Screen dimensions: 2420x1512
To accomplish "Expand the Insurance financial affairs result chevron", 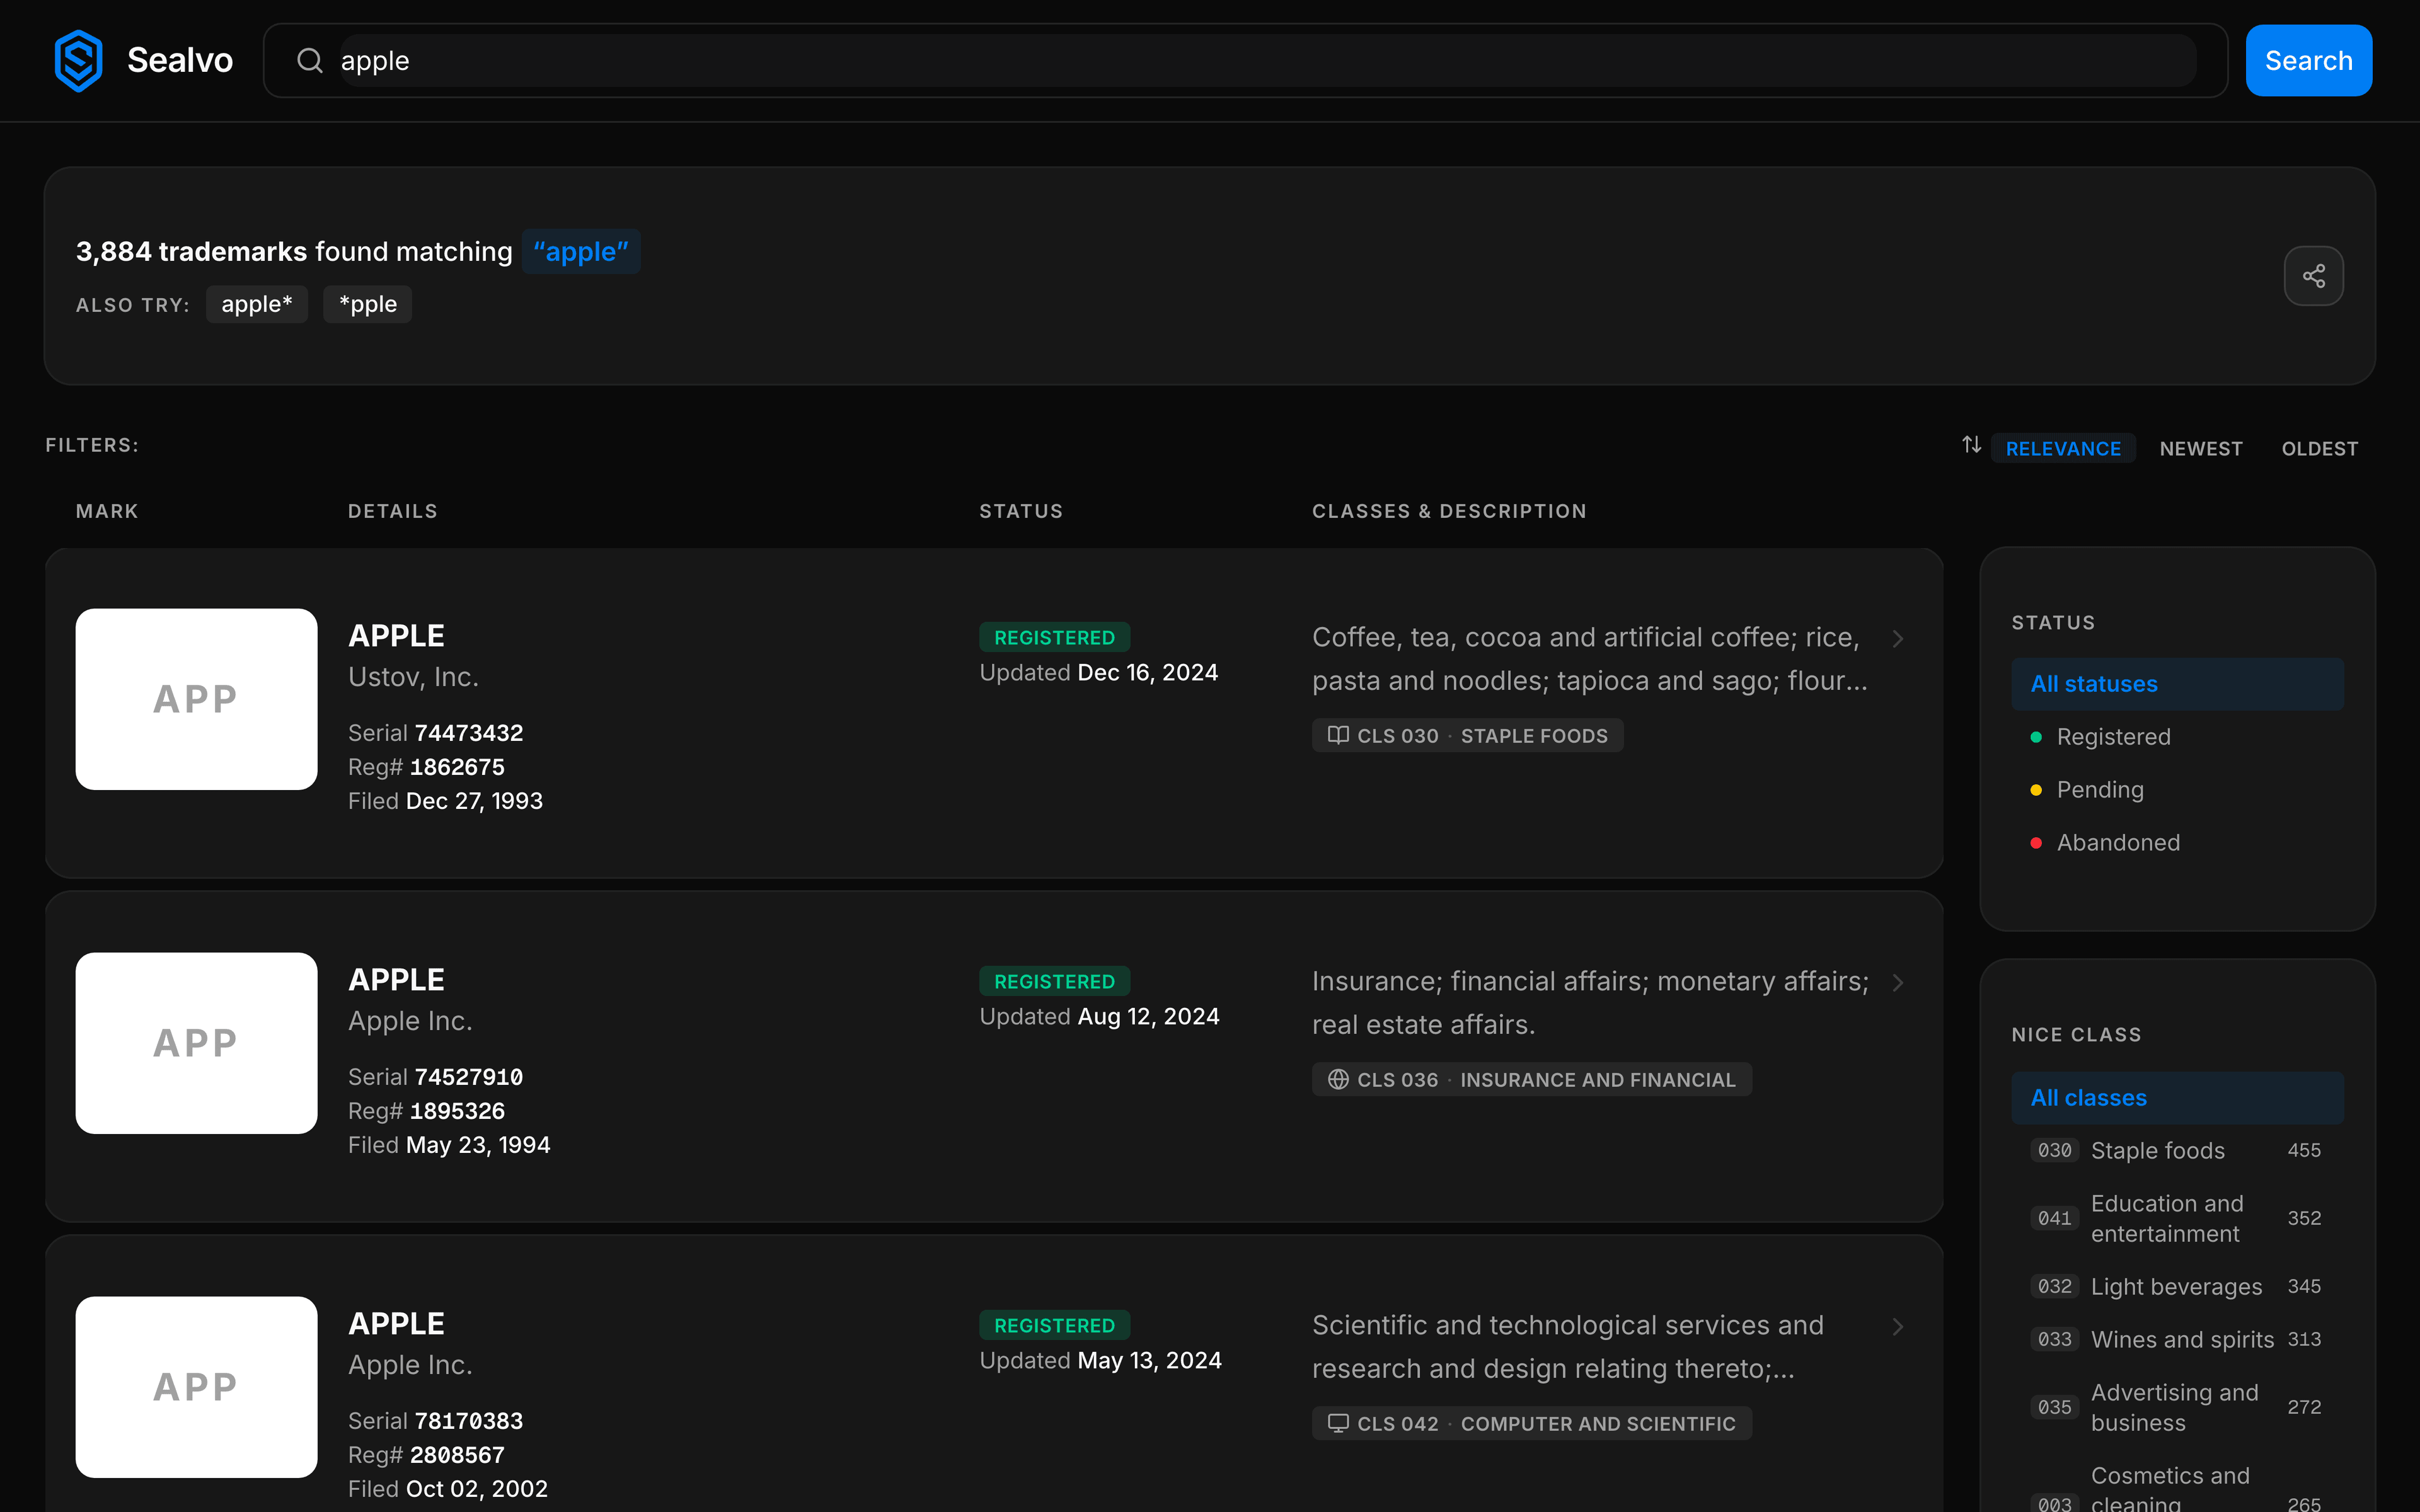I will pos(1898,982).
